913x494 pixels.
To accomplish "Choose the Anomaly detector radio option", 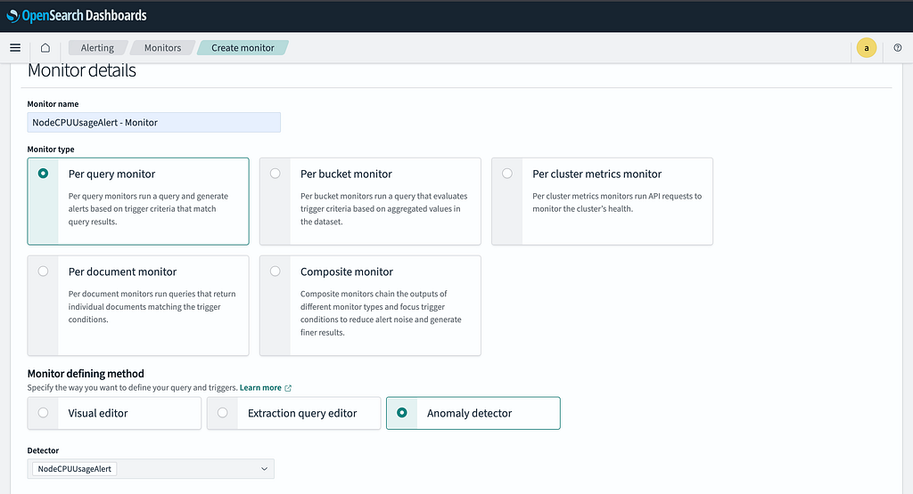I will tap(402, 413).
